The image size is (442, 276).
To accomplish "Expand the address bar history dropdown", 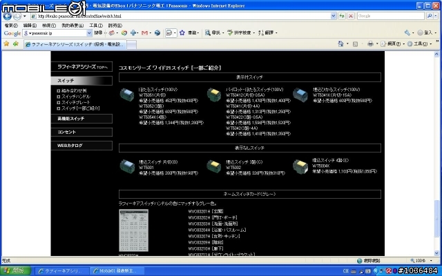I will 334,16.
